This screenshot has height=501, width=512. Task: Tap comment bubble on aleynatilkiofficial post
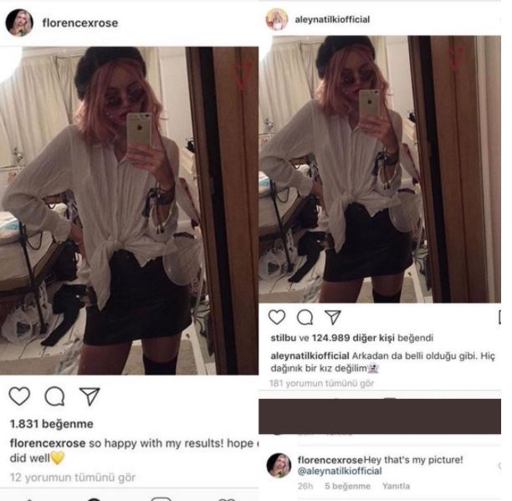pos(305,317)
